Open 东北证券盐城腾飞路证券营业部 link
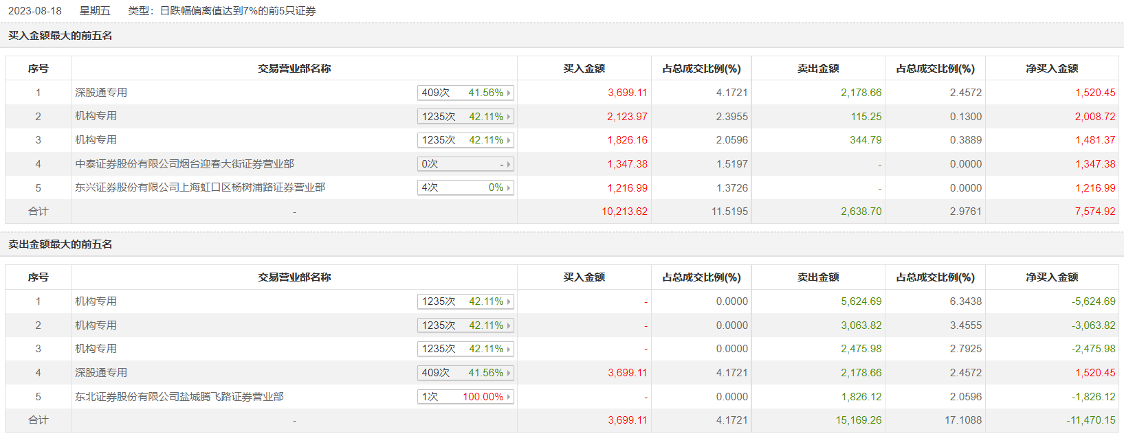Viewport: 1124px width, 436px height. coord(179,397)
